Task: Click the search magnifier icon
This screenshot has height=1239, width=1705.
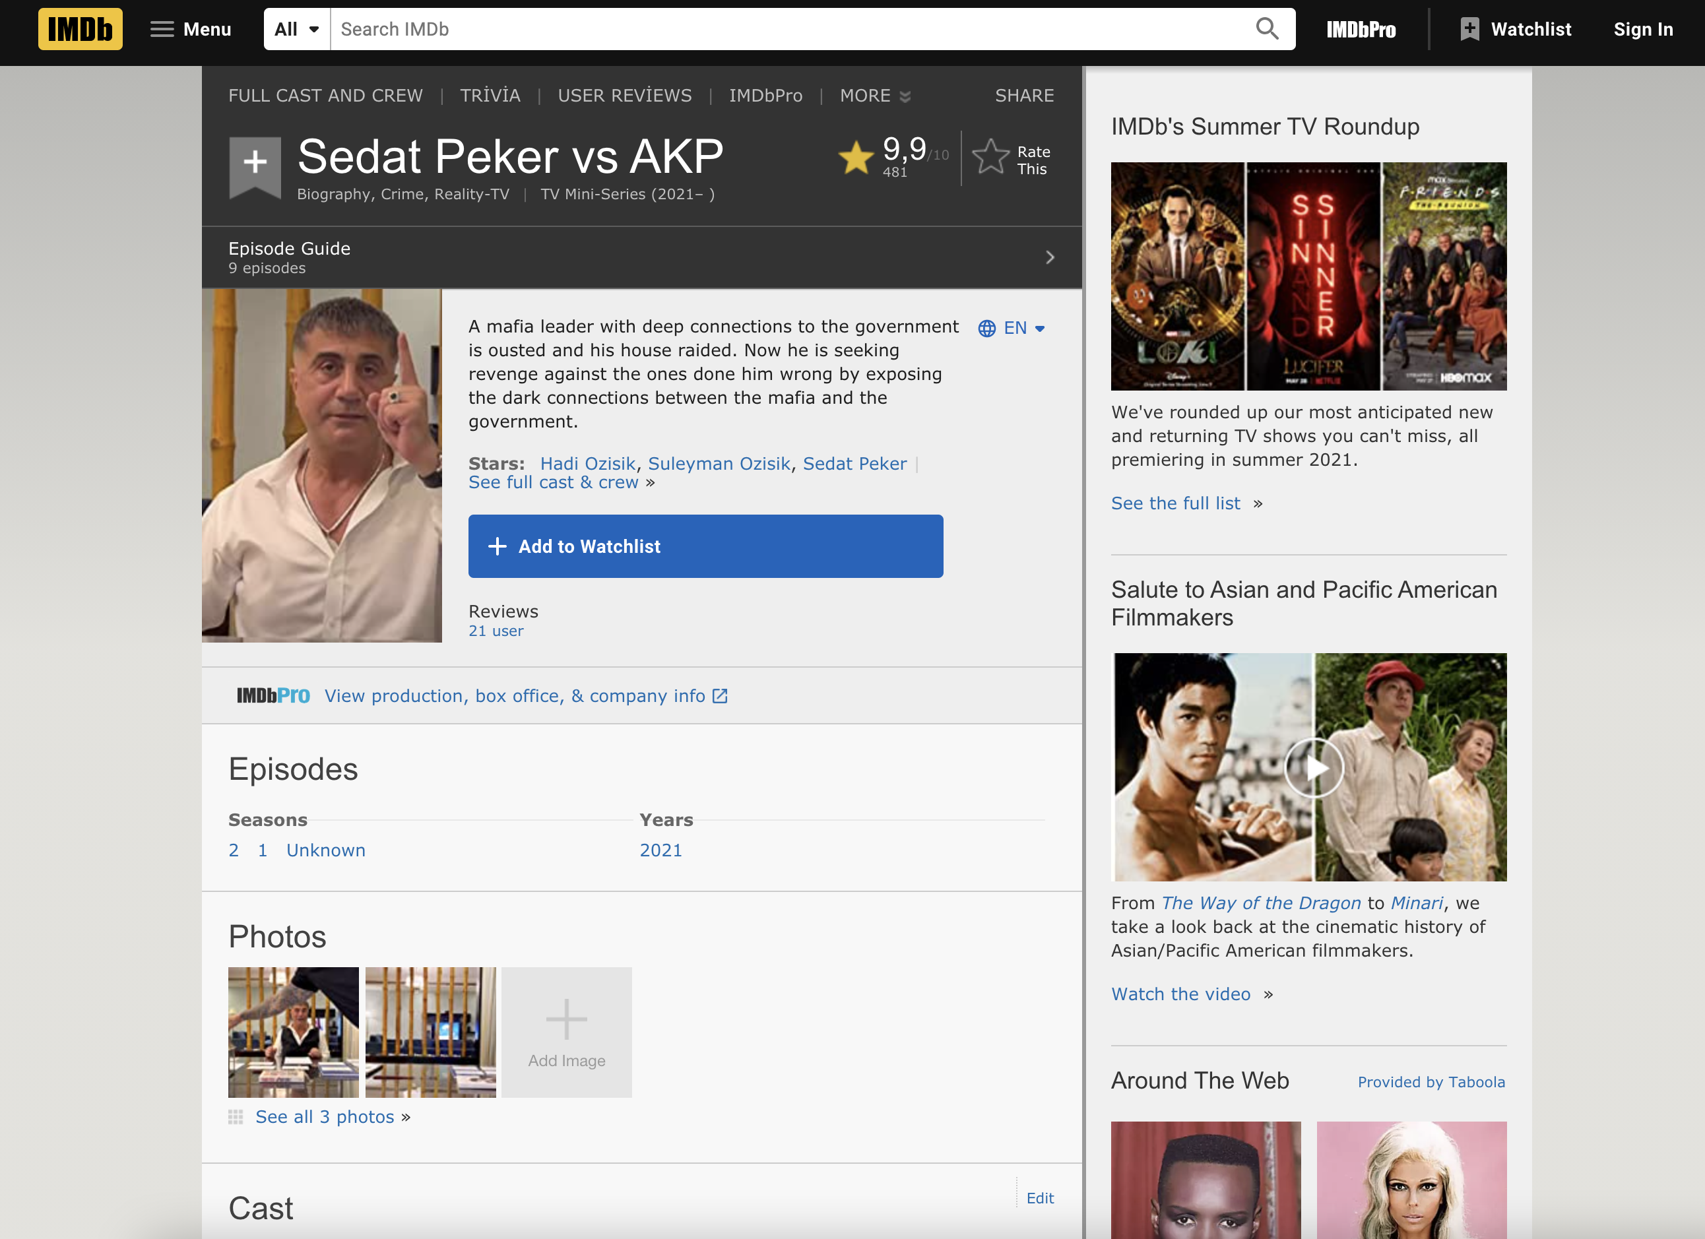Action: 1267,29
